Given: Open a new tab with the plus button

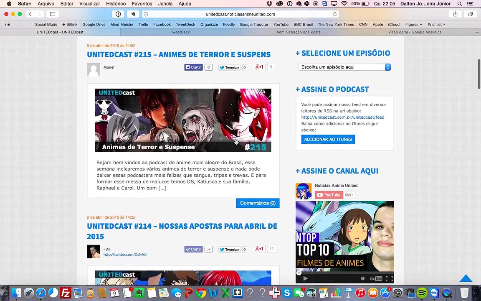Looking at the screenshot, I should click(477, 32).
